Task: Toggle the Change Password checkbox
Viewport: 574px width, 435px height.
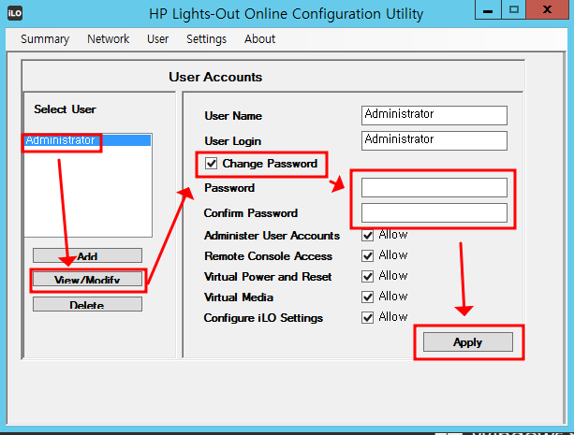Action: pos(211,163)
